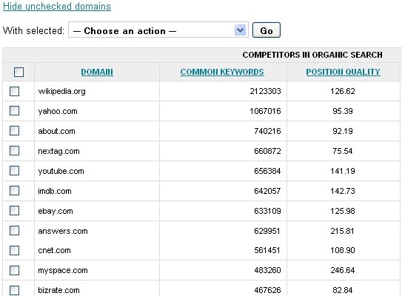Screen dimensions: 402x296
Task: Click position quality value 141.19
Action: click(x=343, y=171)
